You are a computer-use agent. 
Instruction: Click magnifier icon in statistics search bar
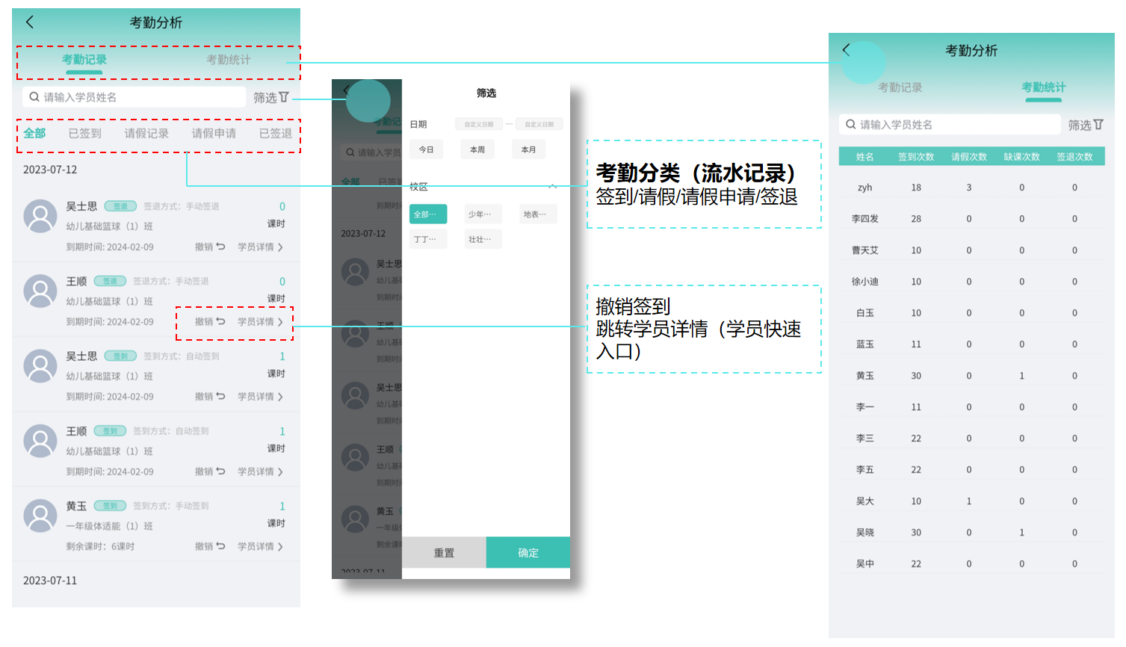pos(851,125)
